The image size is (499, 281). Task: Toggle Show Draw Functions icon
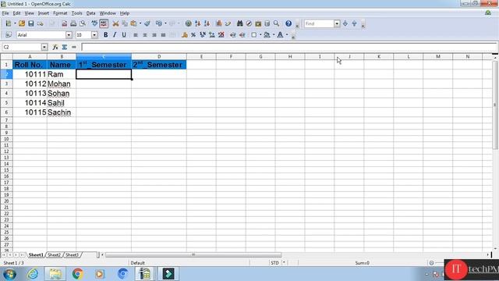(x=228, y=23)
